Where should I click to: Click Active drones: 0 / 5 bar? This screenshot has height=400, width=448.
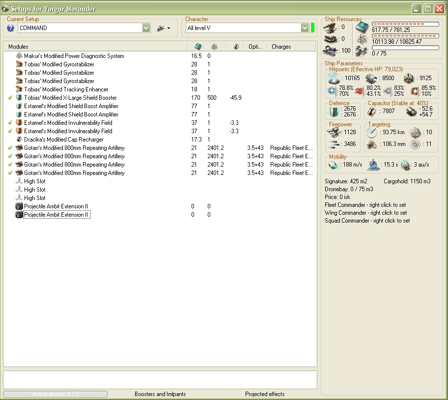click(x=56, y=394)
